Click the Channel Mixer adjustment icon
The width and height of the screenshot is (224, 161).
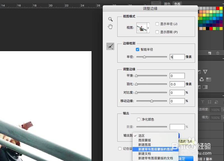[202, 79]
